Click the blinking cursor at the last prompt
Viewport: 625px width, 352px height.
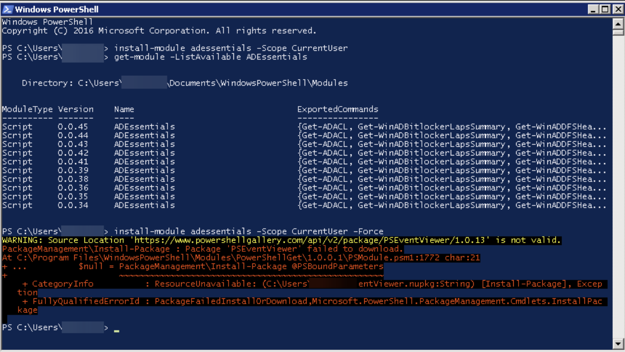click(x=117, y=330)
